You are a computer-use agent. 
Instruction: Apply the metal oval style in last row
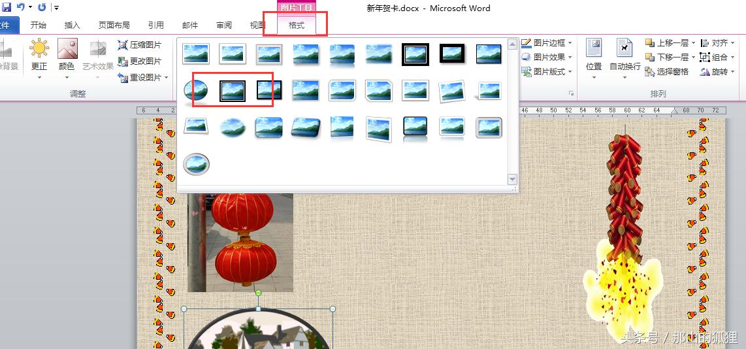tap(196, 164)
